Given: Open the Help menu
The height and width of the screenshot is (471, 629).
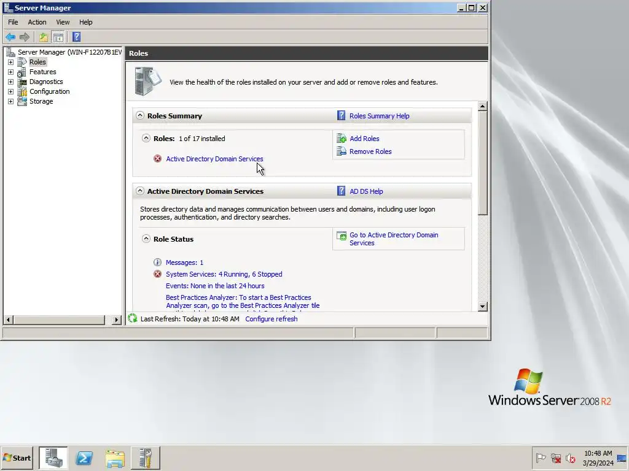Looking at the screenshot, I should 85,22.
